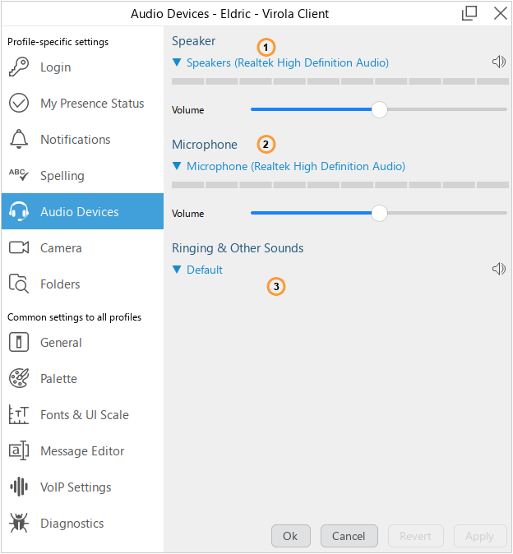Image resolution: width=513 pixels, height=554 pixels.
Task: Click the Cancel button
Action: point(349,536)
